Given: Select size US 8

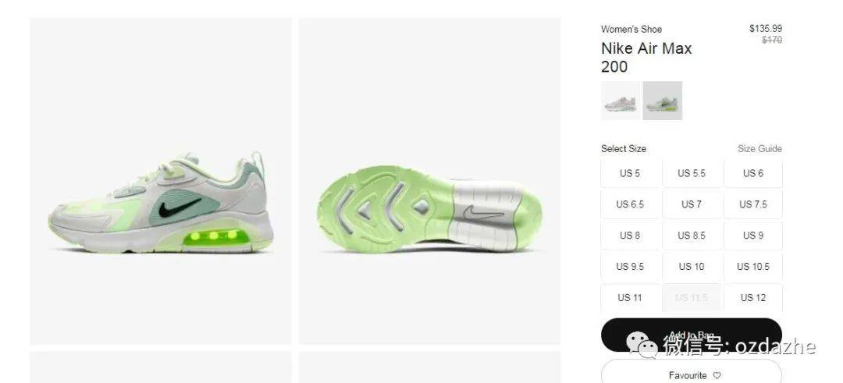Looking at the screenshot, I should [630, 236].
